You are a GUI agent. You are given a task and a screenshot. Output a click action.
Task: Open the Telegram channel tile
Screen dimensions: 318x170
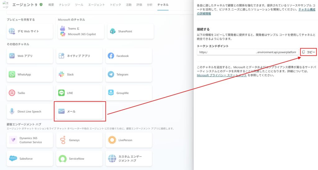click(129, 75)
